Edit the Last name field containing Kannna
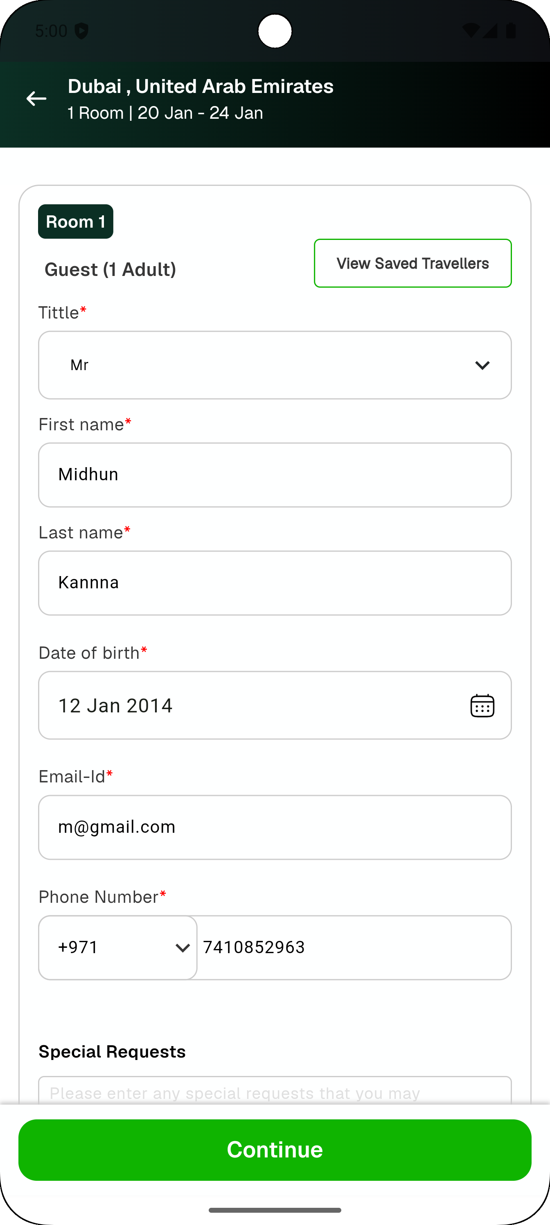Viewport: 550px width, 1225px height. (275, 583)
